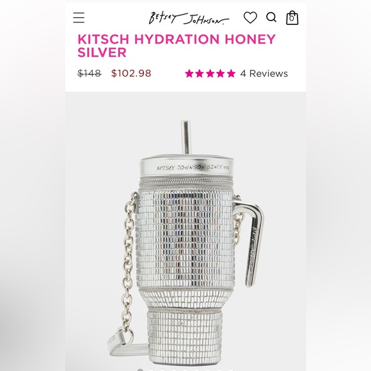Open search with the magnifier icon
Image resolution: width=371 pixels, height=371 pixels.
tap(271, 17)
